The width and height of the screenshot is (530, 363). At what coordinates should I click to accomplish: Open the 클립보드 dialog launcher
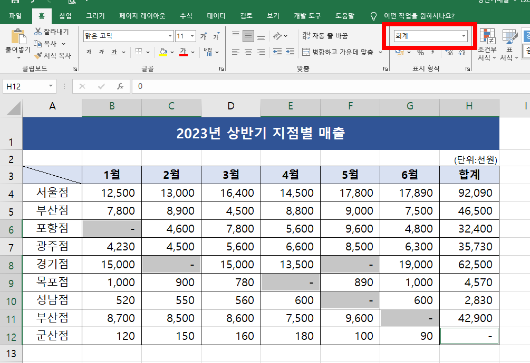coord(75,69)
